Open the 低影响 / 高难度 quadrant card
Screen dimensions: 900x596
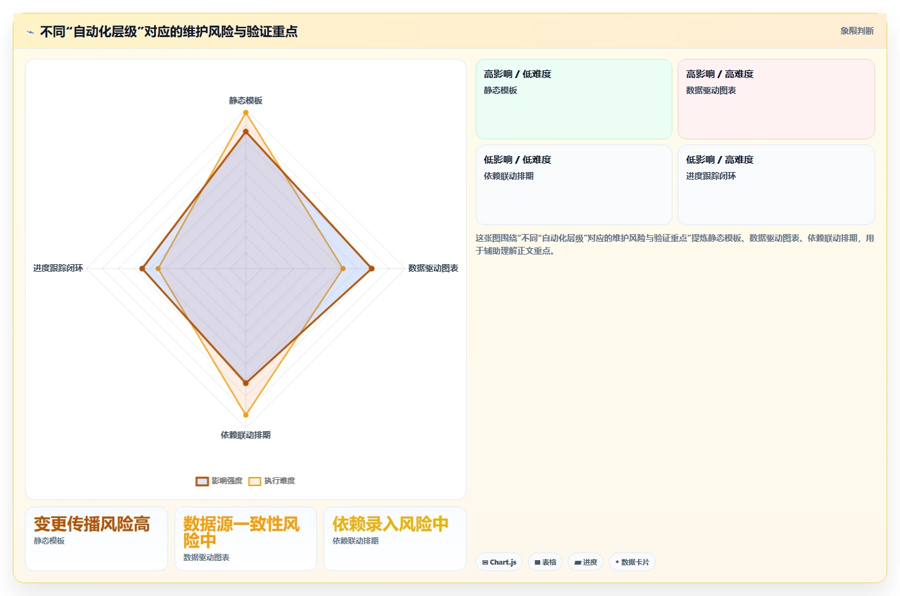coord(776,185)
